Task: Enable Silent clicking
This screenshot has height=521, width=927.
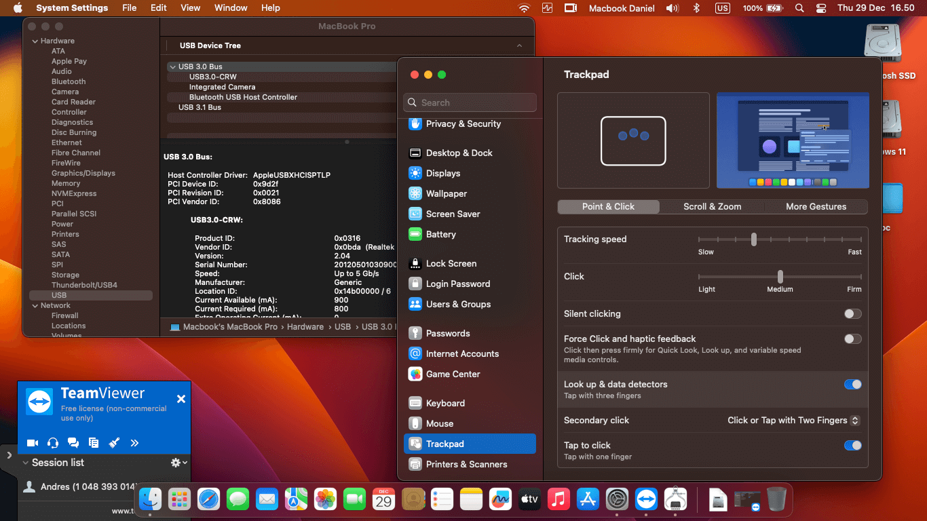Action: (x=852, y=313)
